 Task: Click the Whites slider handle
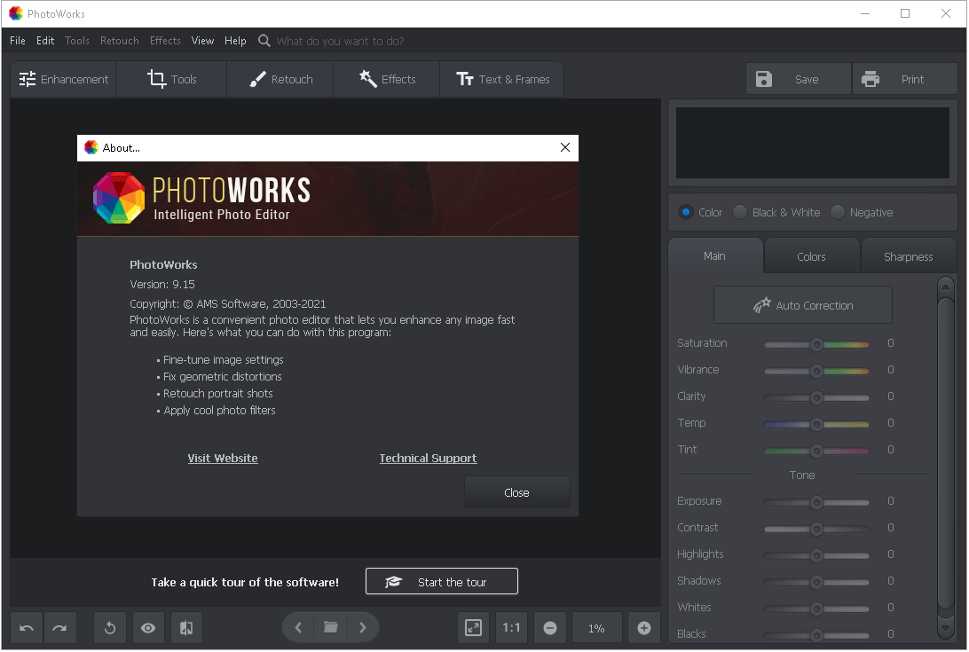(x=816, y=609)
